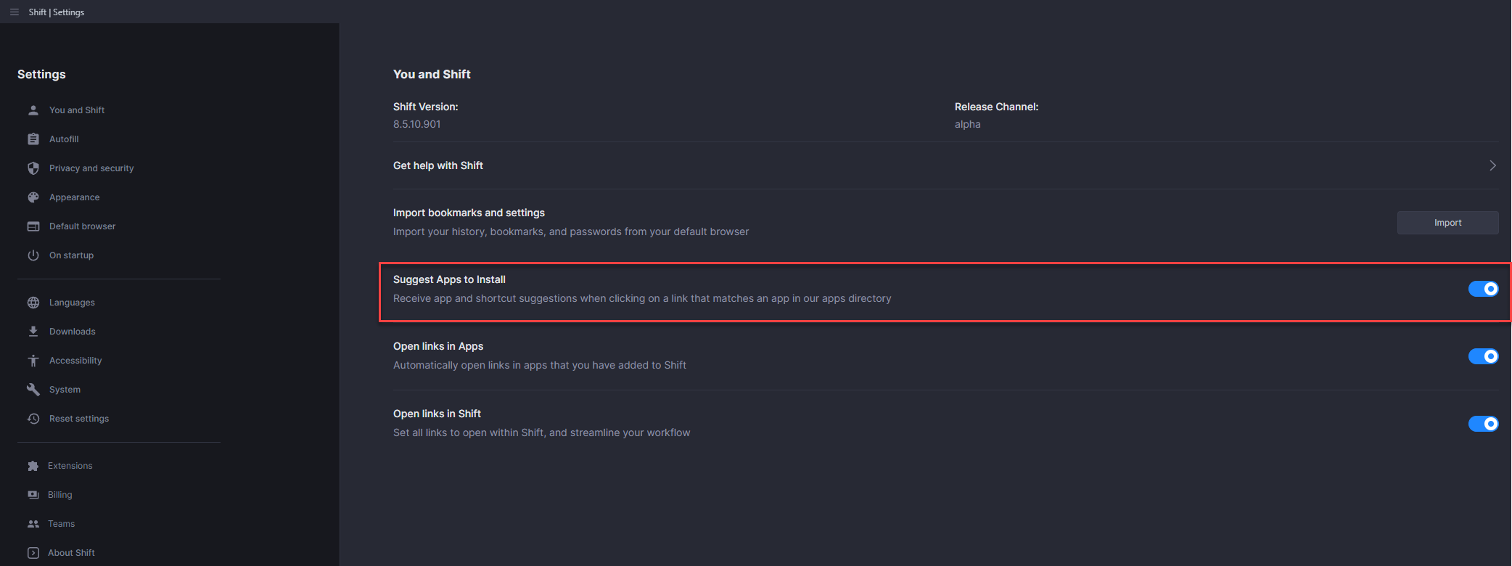Click the Extensions puzzle piece icon

pyautogui.click(x=33, y=466)
